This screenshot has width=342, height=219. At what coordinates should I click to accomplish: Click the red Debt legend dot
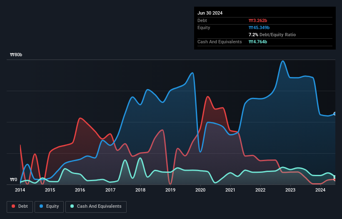click(13, 206)
